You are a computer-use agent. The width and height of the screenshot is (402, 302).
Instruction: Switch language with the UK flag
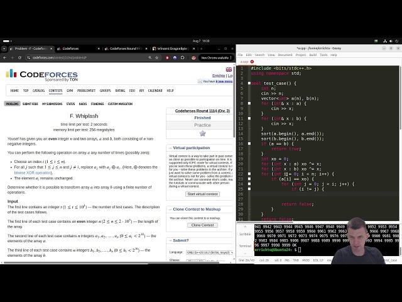[x=229, y=69]
